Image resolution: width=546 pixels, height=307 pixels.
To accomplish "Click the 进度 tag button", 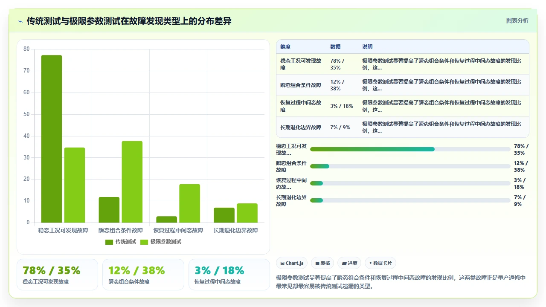I will coord(349,263).
